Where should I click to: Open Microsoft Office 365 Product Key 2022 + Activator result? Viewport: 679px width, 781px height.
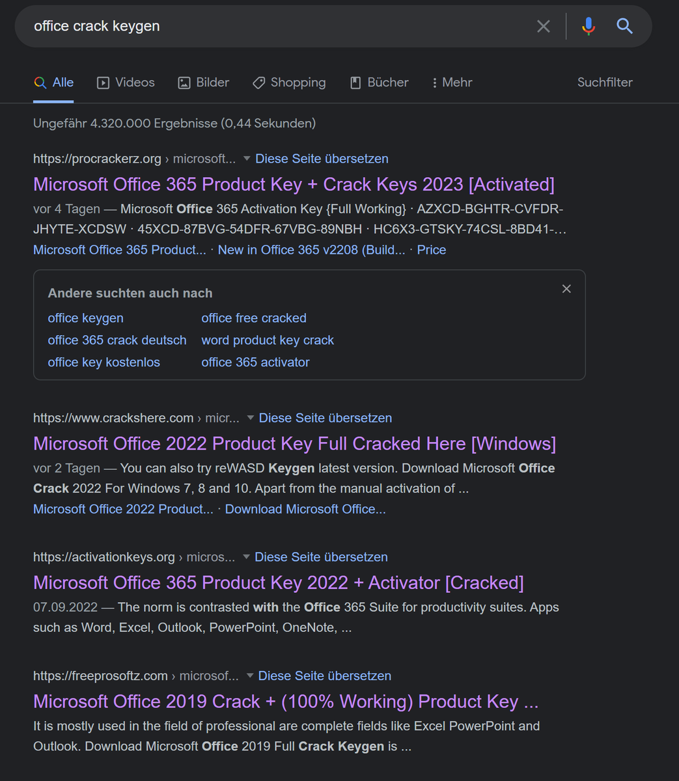click(x=279, y=582)
